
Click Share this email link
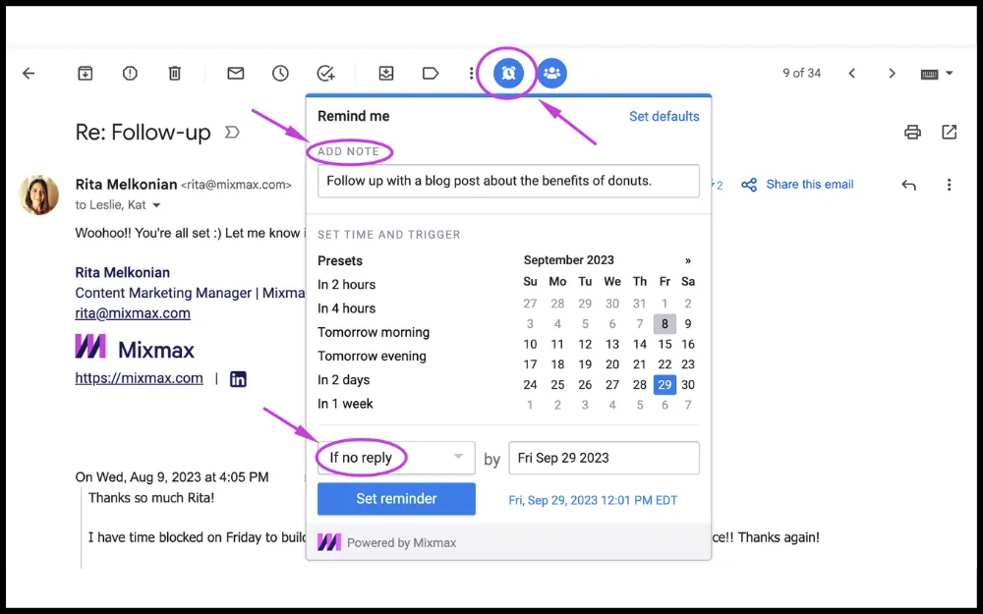point(810,185)
